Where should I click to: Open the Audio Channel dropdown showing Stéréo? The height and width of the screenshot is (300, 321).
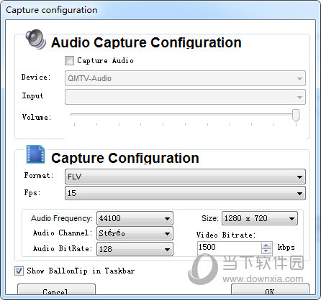point(135,233)
